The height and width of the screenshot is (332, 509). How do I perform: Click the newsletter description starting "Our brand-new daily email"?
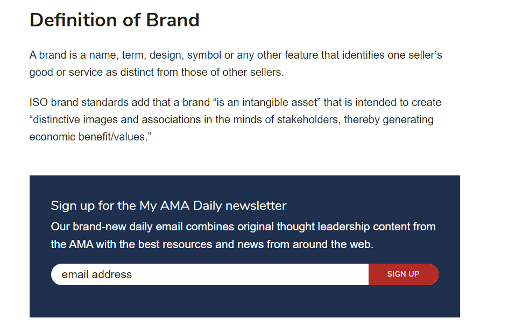click(243, 235)
